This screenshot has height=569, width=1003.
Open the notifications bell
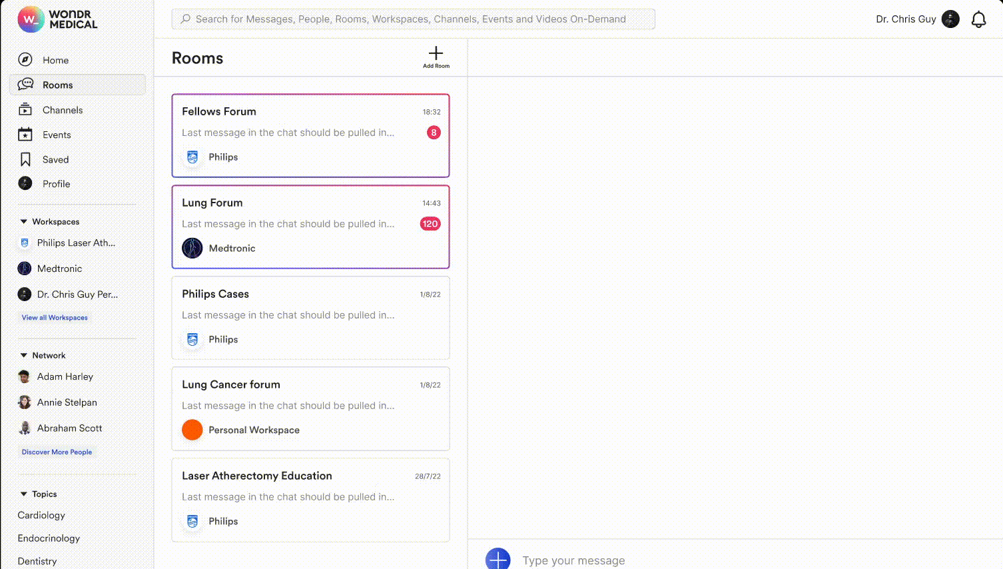(978, 19)
